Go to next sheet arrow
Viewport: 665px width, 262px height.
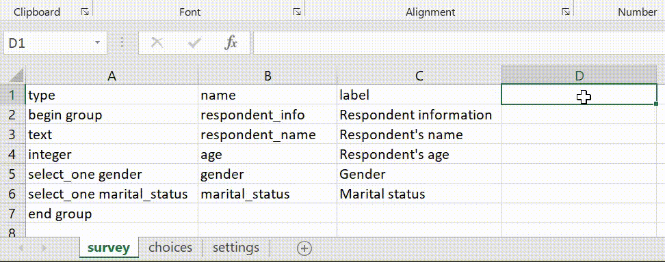(x=44, y=248)
